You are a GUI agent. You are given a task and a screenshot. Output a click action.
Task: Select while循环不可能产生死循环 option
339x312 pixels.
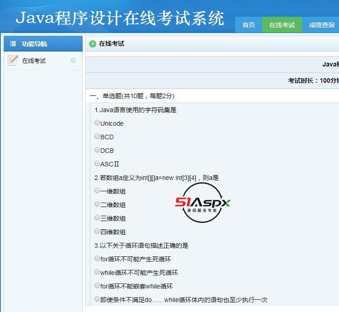[x=97, y=272]
